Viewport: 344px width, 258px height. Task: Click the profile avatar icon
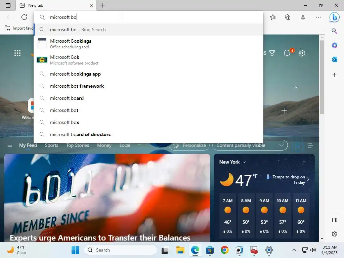[303, 17]
